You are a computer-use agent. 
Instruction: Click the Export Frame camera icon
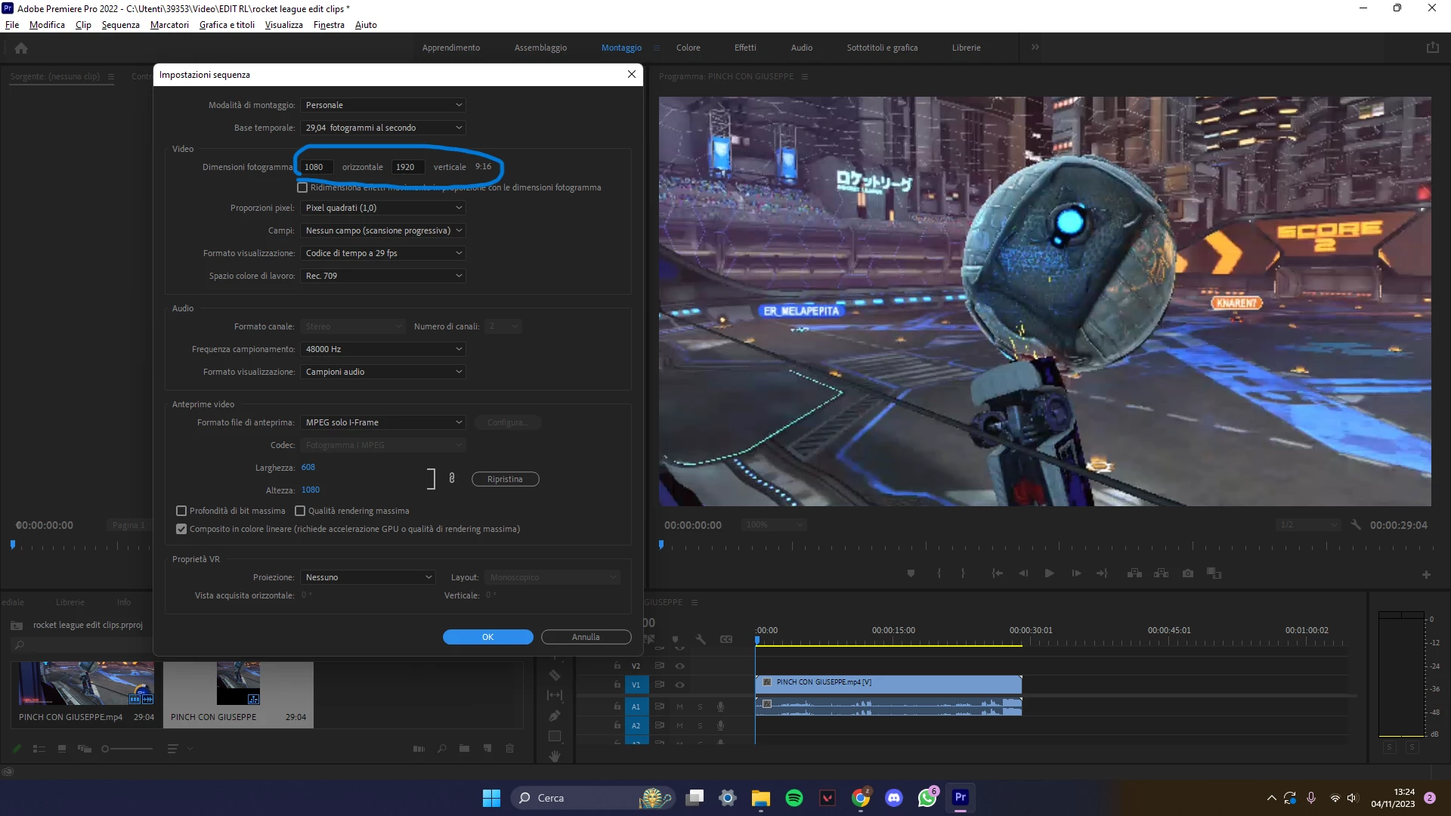1188,573
